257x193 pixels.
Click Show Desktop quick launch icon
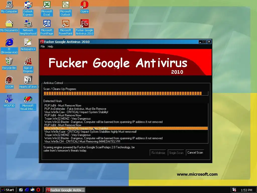tap(21, 190)
